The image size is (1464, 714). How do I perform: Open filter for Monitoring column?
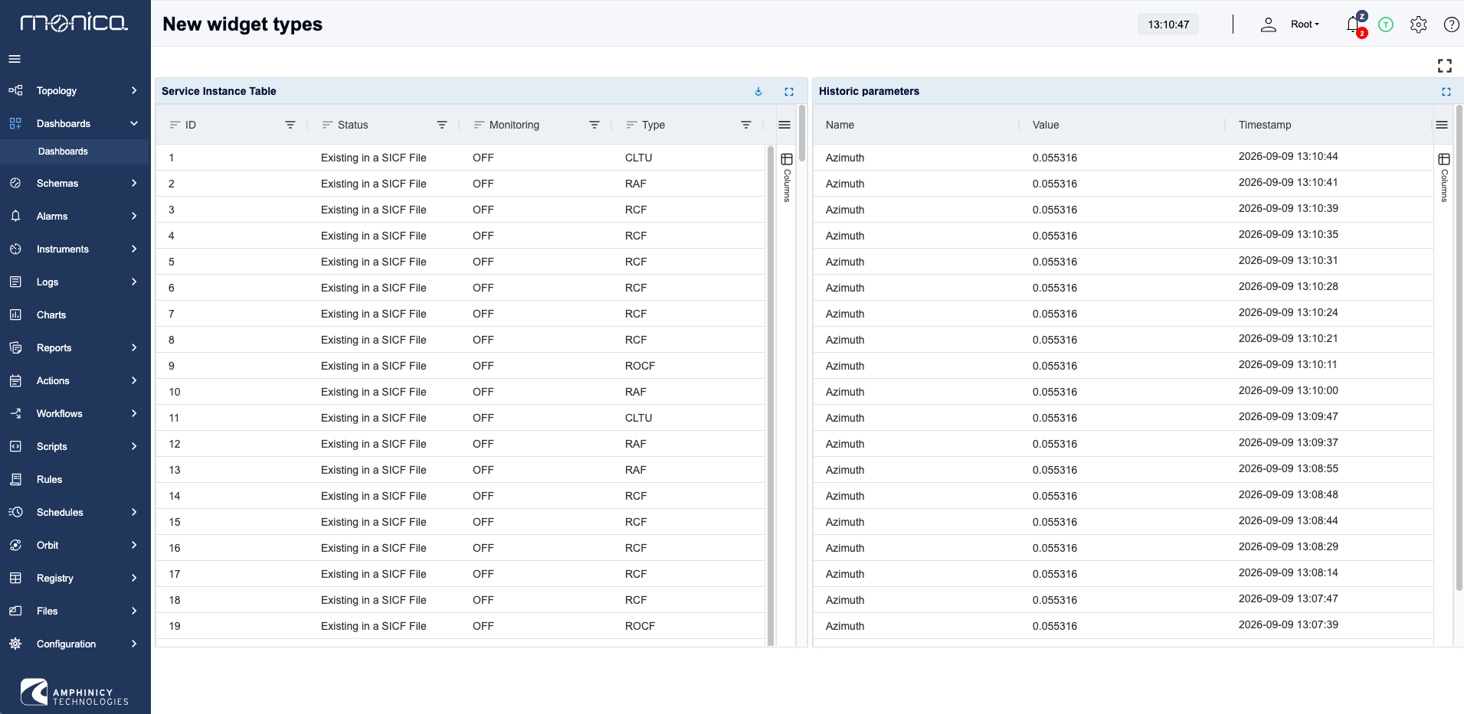[594, 125]
